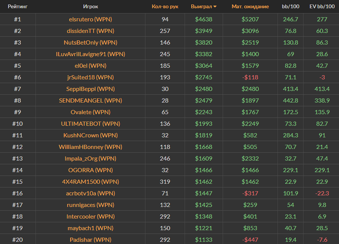Open player KushNCrown (WPN)
Image resolution: width=339 pixels, height=244 pixels.
(91, 135)
